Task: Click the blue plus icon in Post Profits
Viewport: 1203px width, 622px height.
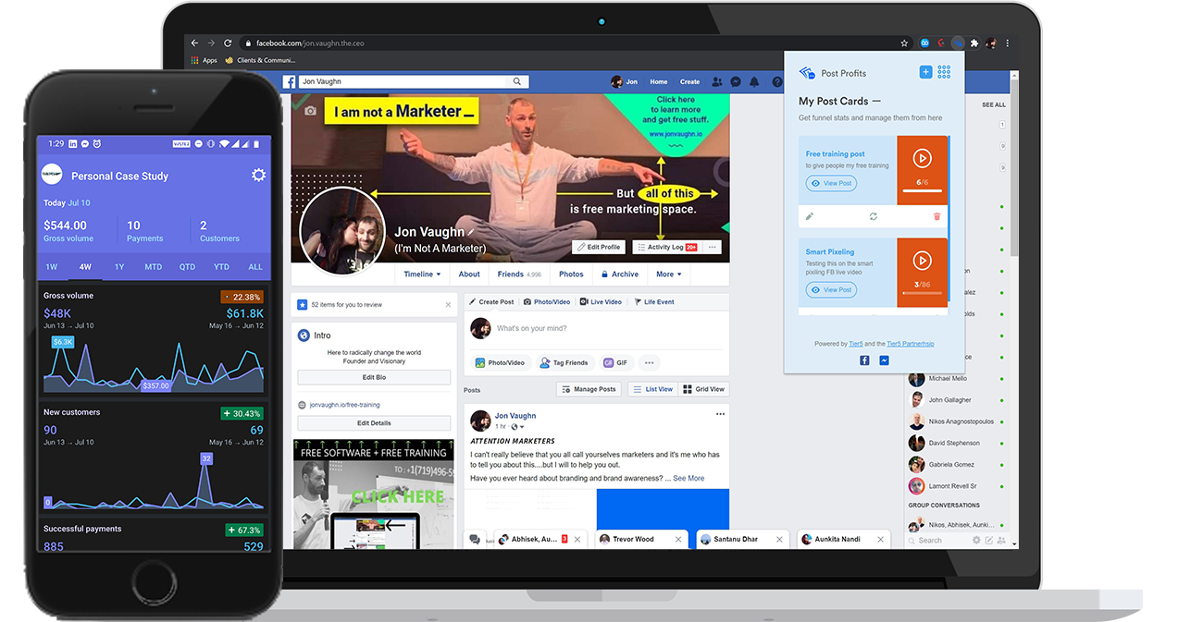Action: click(925, 72)
